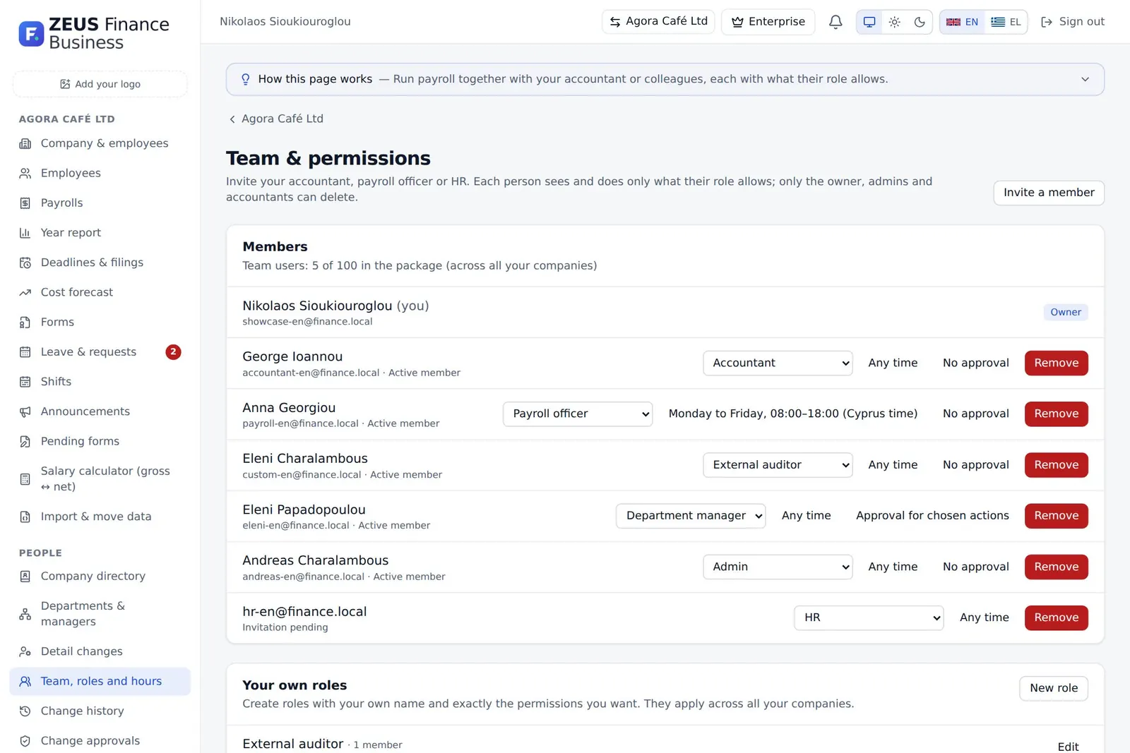Open the Agora Café Ltd company switcher
This screenshot has height=753, width=1130.
[x=658, y=22]
